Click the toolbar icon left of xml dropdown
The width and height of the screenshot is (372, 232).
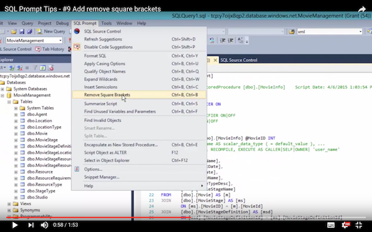[292, 31]
